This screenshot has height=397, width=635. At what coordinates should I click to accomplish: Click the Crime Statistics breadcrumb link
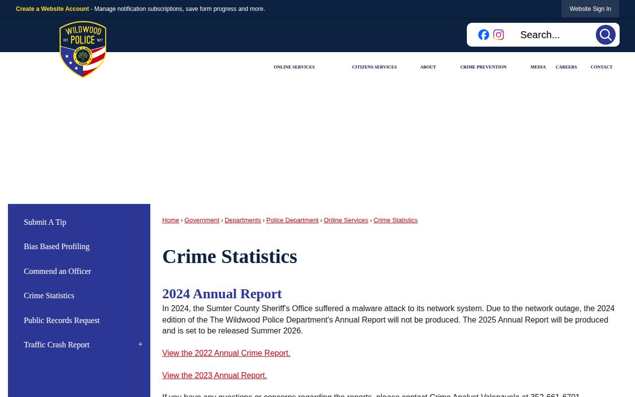pos(395,220)
